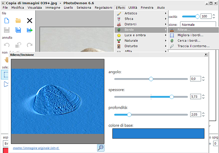Pick the blue colore di base swatch
Image resolution: width=219 pixels, height=153 pixels.
click(x=158, y=133)
